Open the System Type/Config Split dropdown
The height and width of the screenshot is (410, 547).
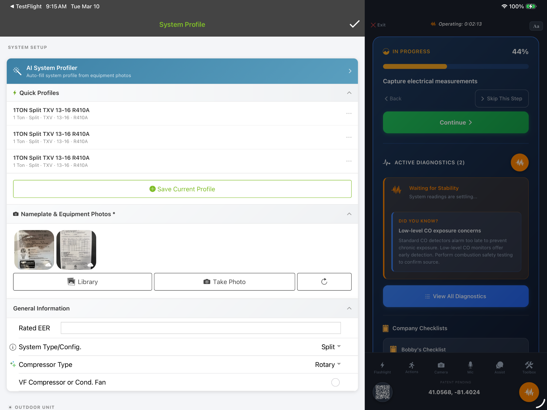tap(331, 347)
